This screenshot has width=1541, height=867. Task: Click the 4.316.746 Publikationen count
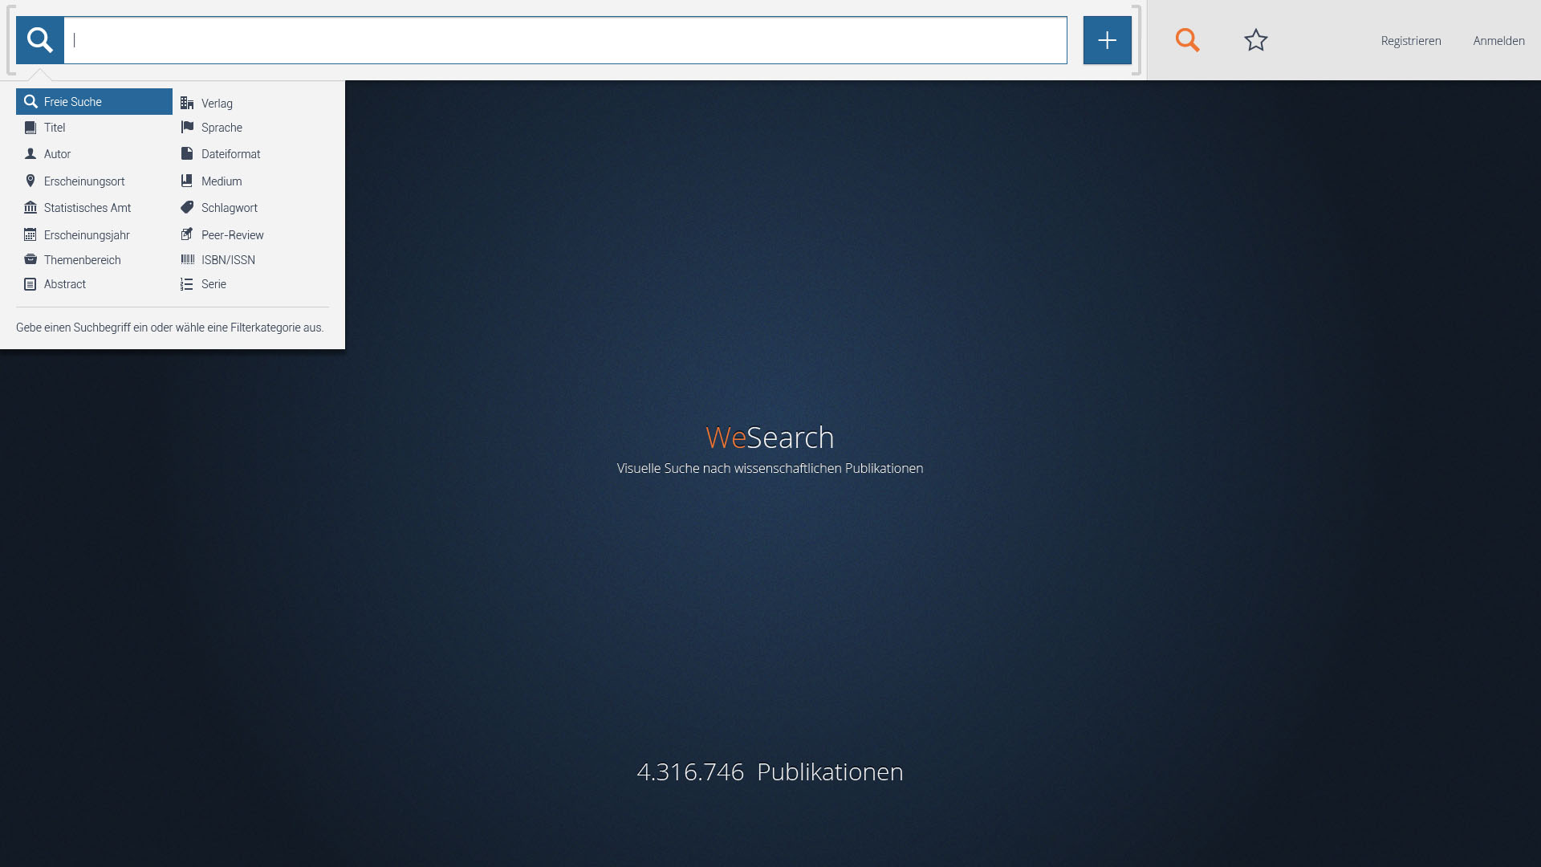tap(770, 771)
